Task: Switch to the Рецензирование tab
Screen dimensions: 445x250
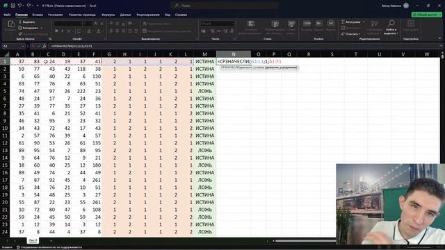Action: coord(148,15)
